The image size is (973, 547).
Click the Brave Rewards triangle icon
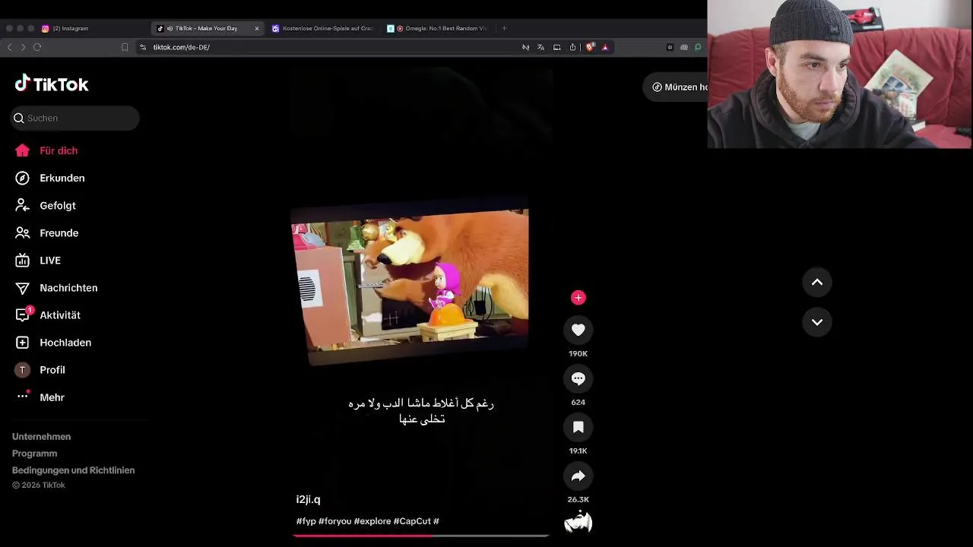pyautogui.click(x=605, y=47)
